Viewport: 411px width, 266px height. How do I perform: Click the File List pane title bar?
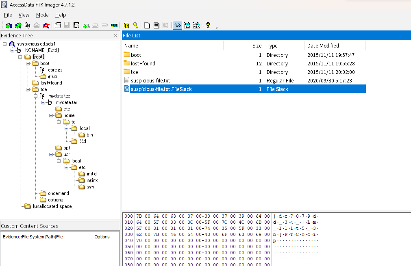266,36
